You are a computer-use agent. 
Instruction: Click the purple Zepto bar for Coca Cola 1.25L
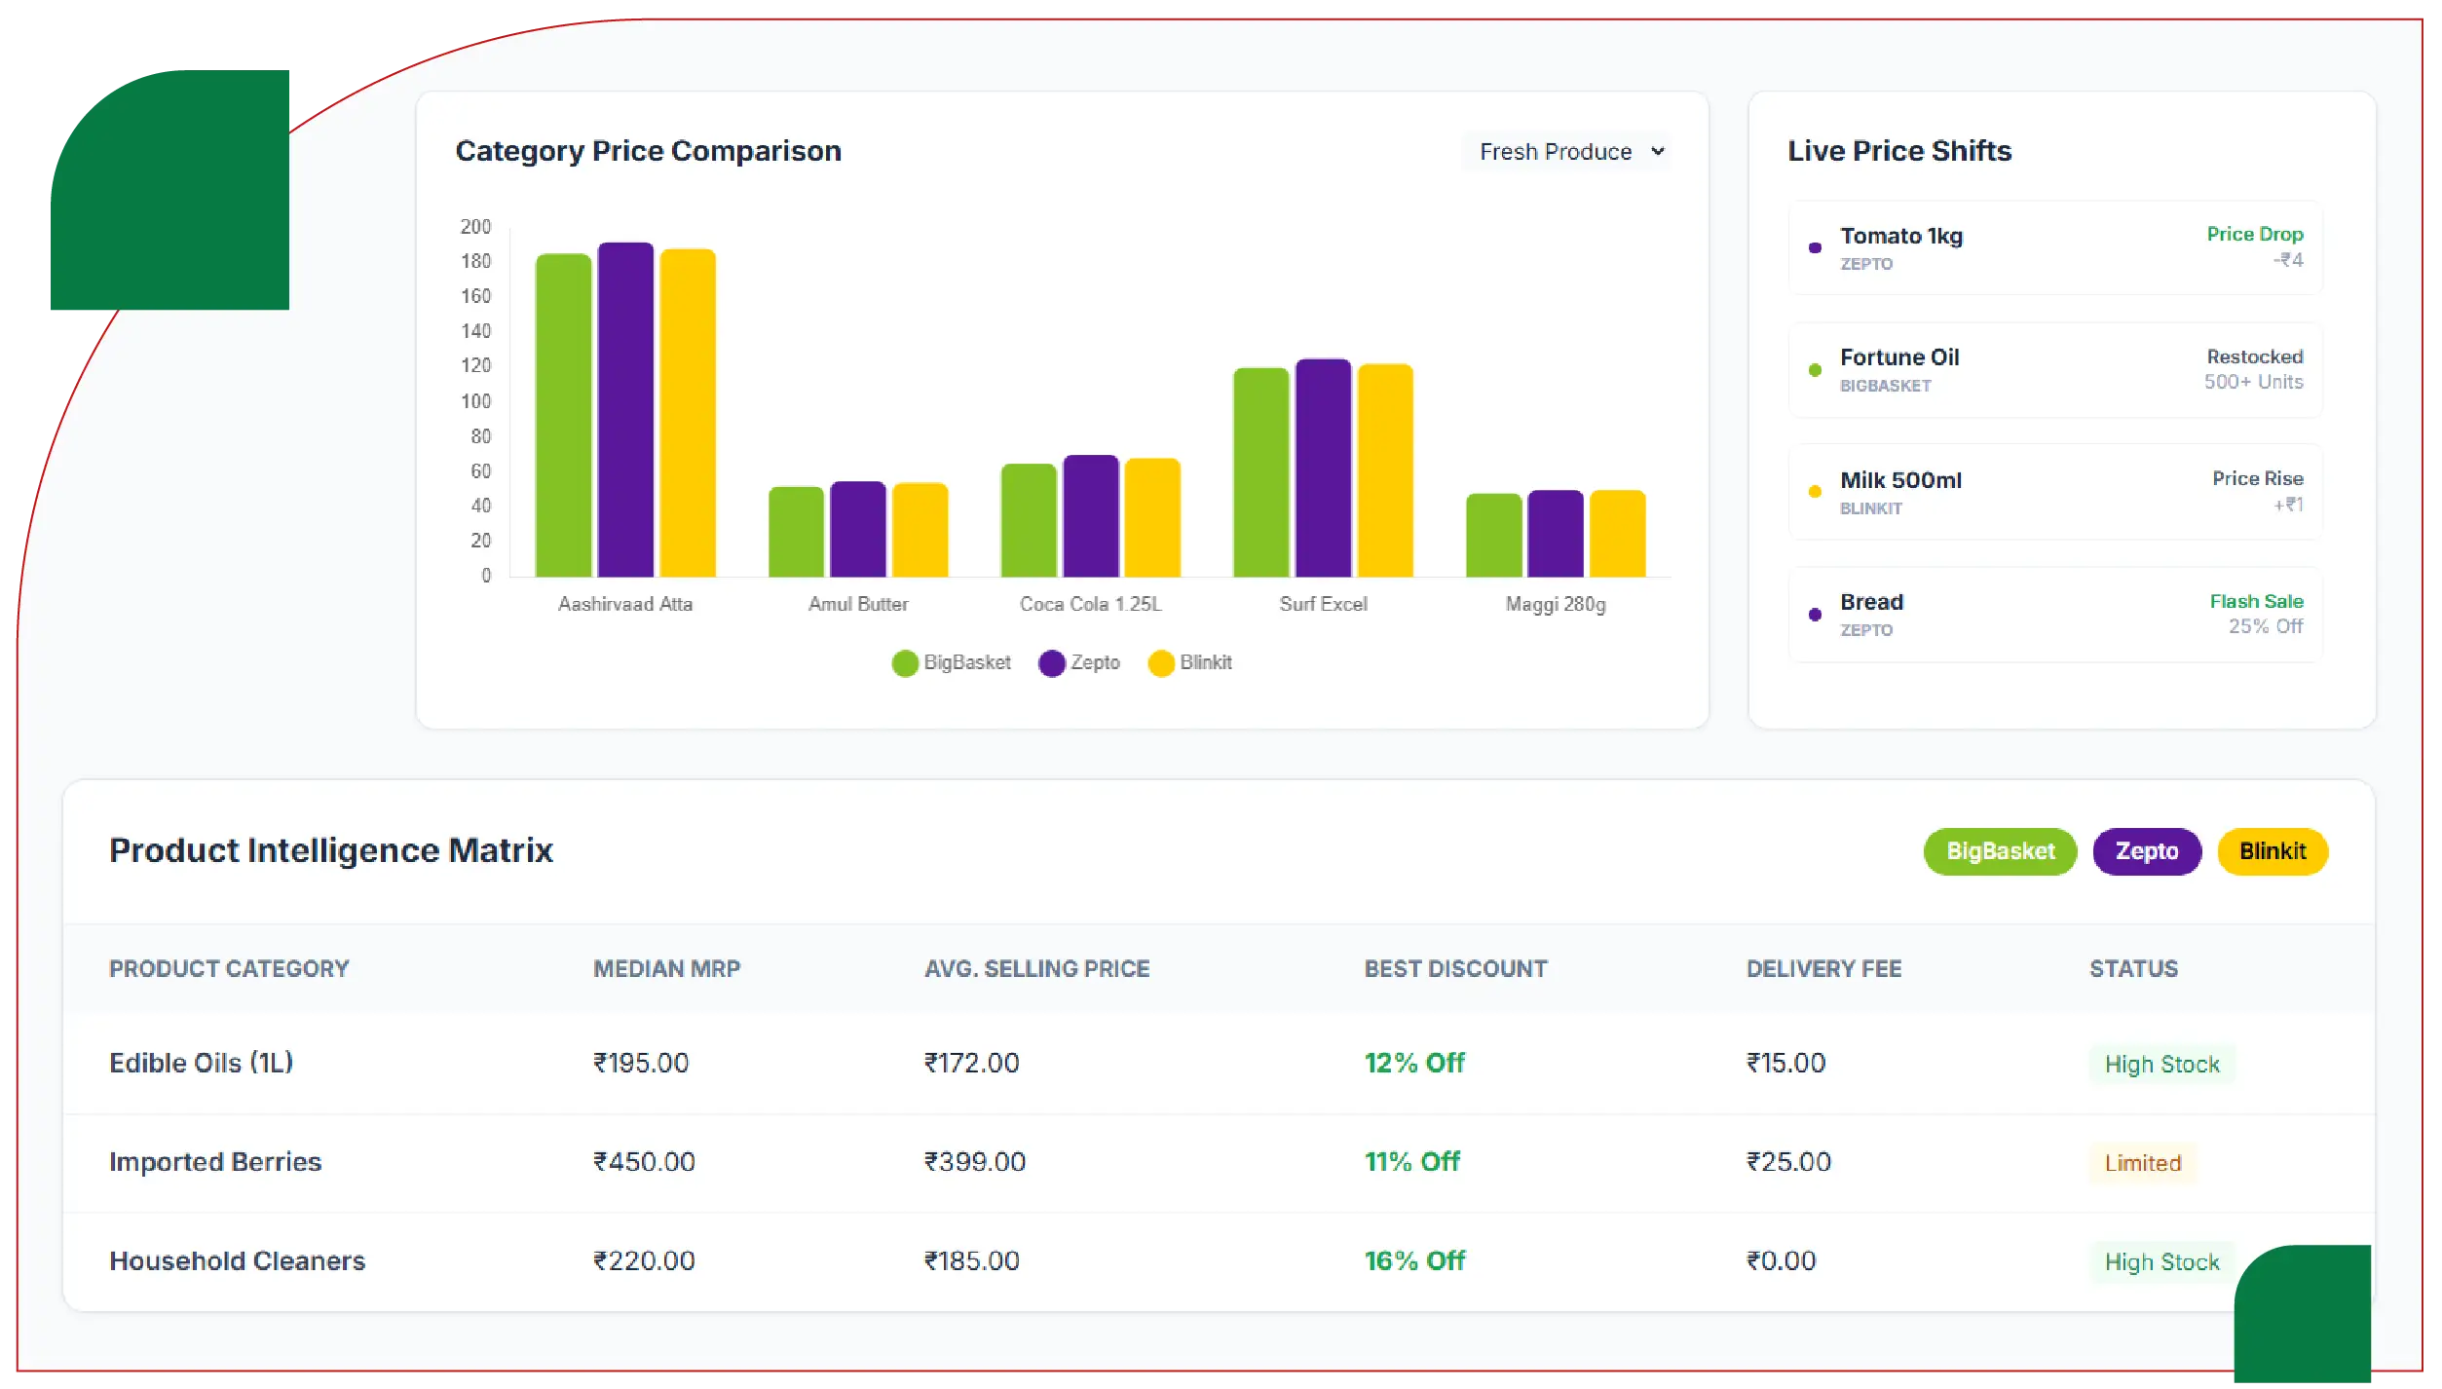click(1090, 516)
